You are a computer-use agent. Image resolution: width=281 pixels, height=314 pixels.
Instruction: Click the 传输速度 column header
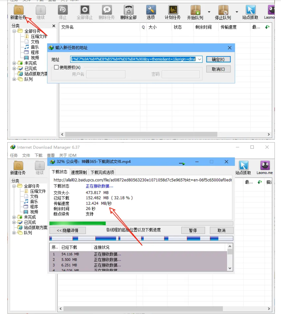point(234,27)
